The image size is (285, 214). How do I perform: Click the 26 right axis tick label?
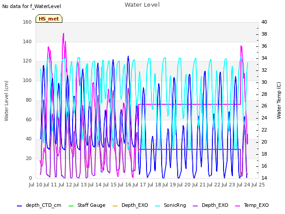[x=264, y=106]
